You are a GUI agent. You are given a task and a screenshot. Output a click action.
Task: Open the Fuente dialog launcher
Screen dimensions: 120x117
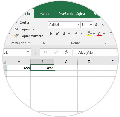point(105,43)
